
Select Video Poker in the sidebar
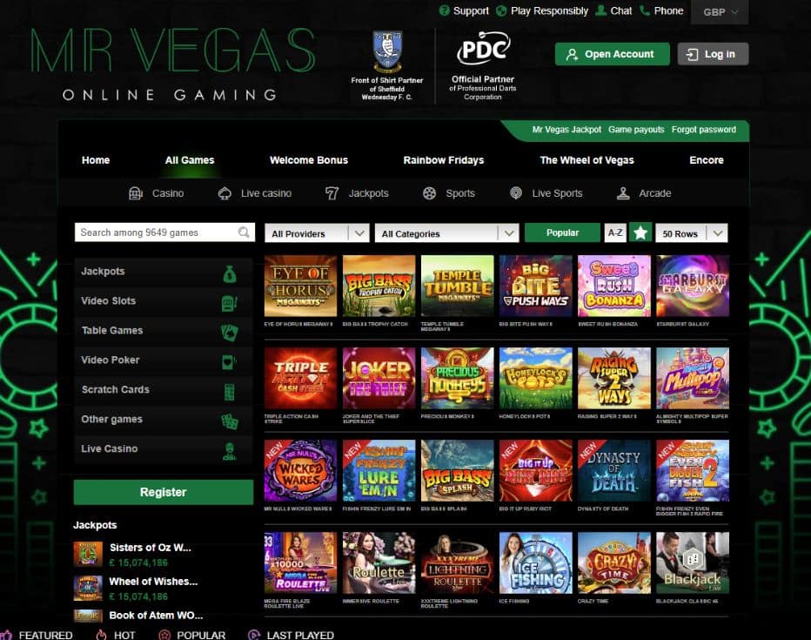pos(164,360)
